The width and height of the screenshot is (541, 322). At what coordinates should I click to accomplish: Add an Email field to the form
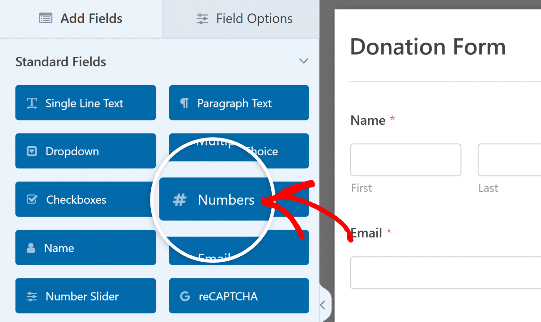(238, 248)
